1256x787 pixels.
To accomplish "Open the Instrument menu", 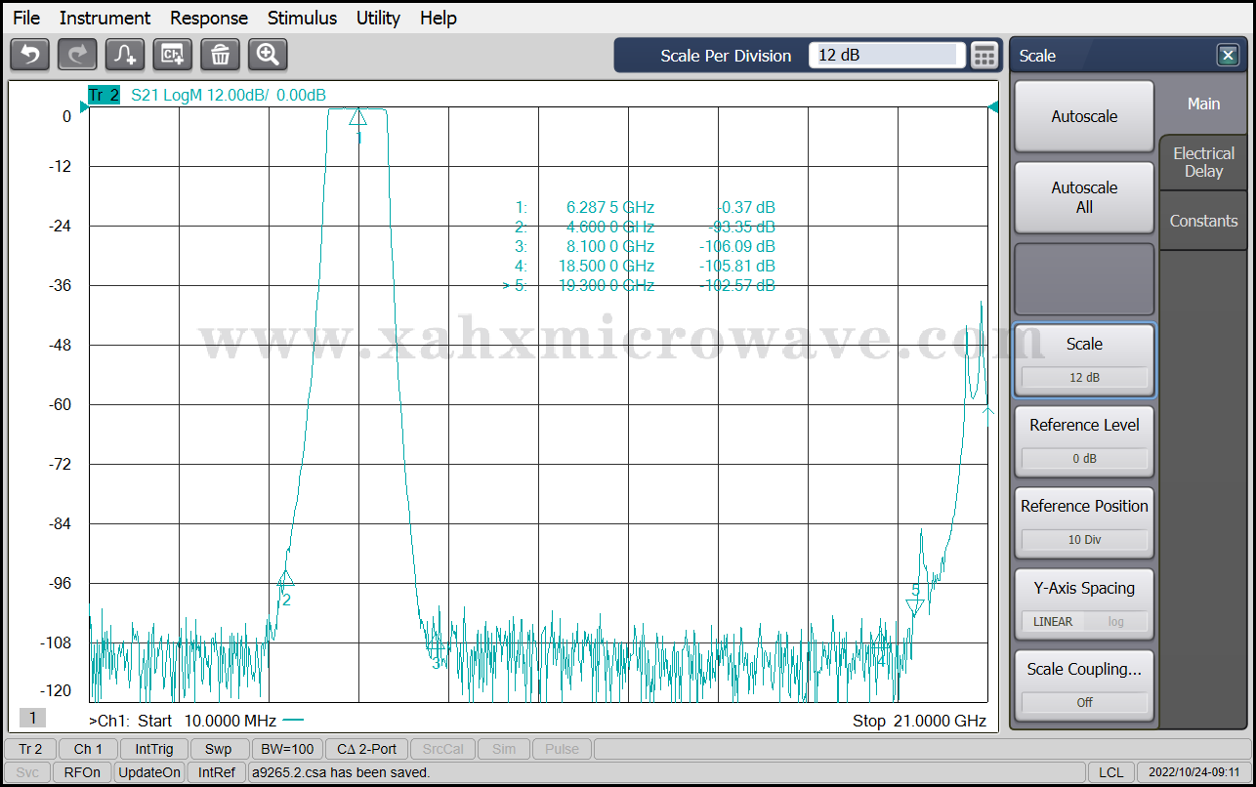I will point(105,18).
